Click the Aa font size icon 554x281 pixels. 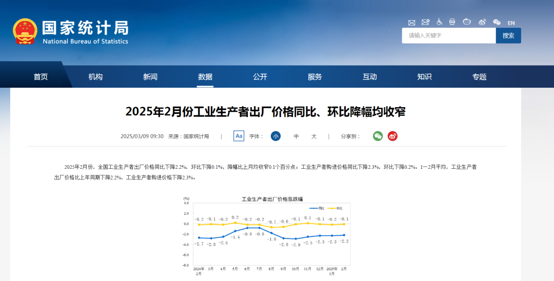coord(239,136)
